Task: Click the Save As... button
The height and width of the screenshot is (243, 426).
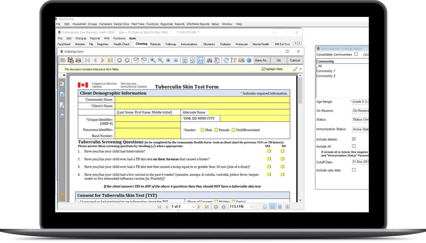Action: point(262,60)
